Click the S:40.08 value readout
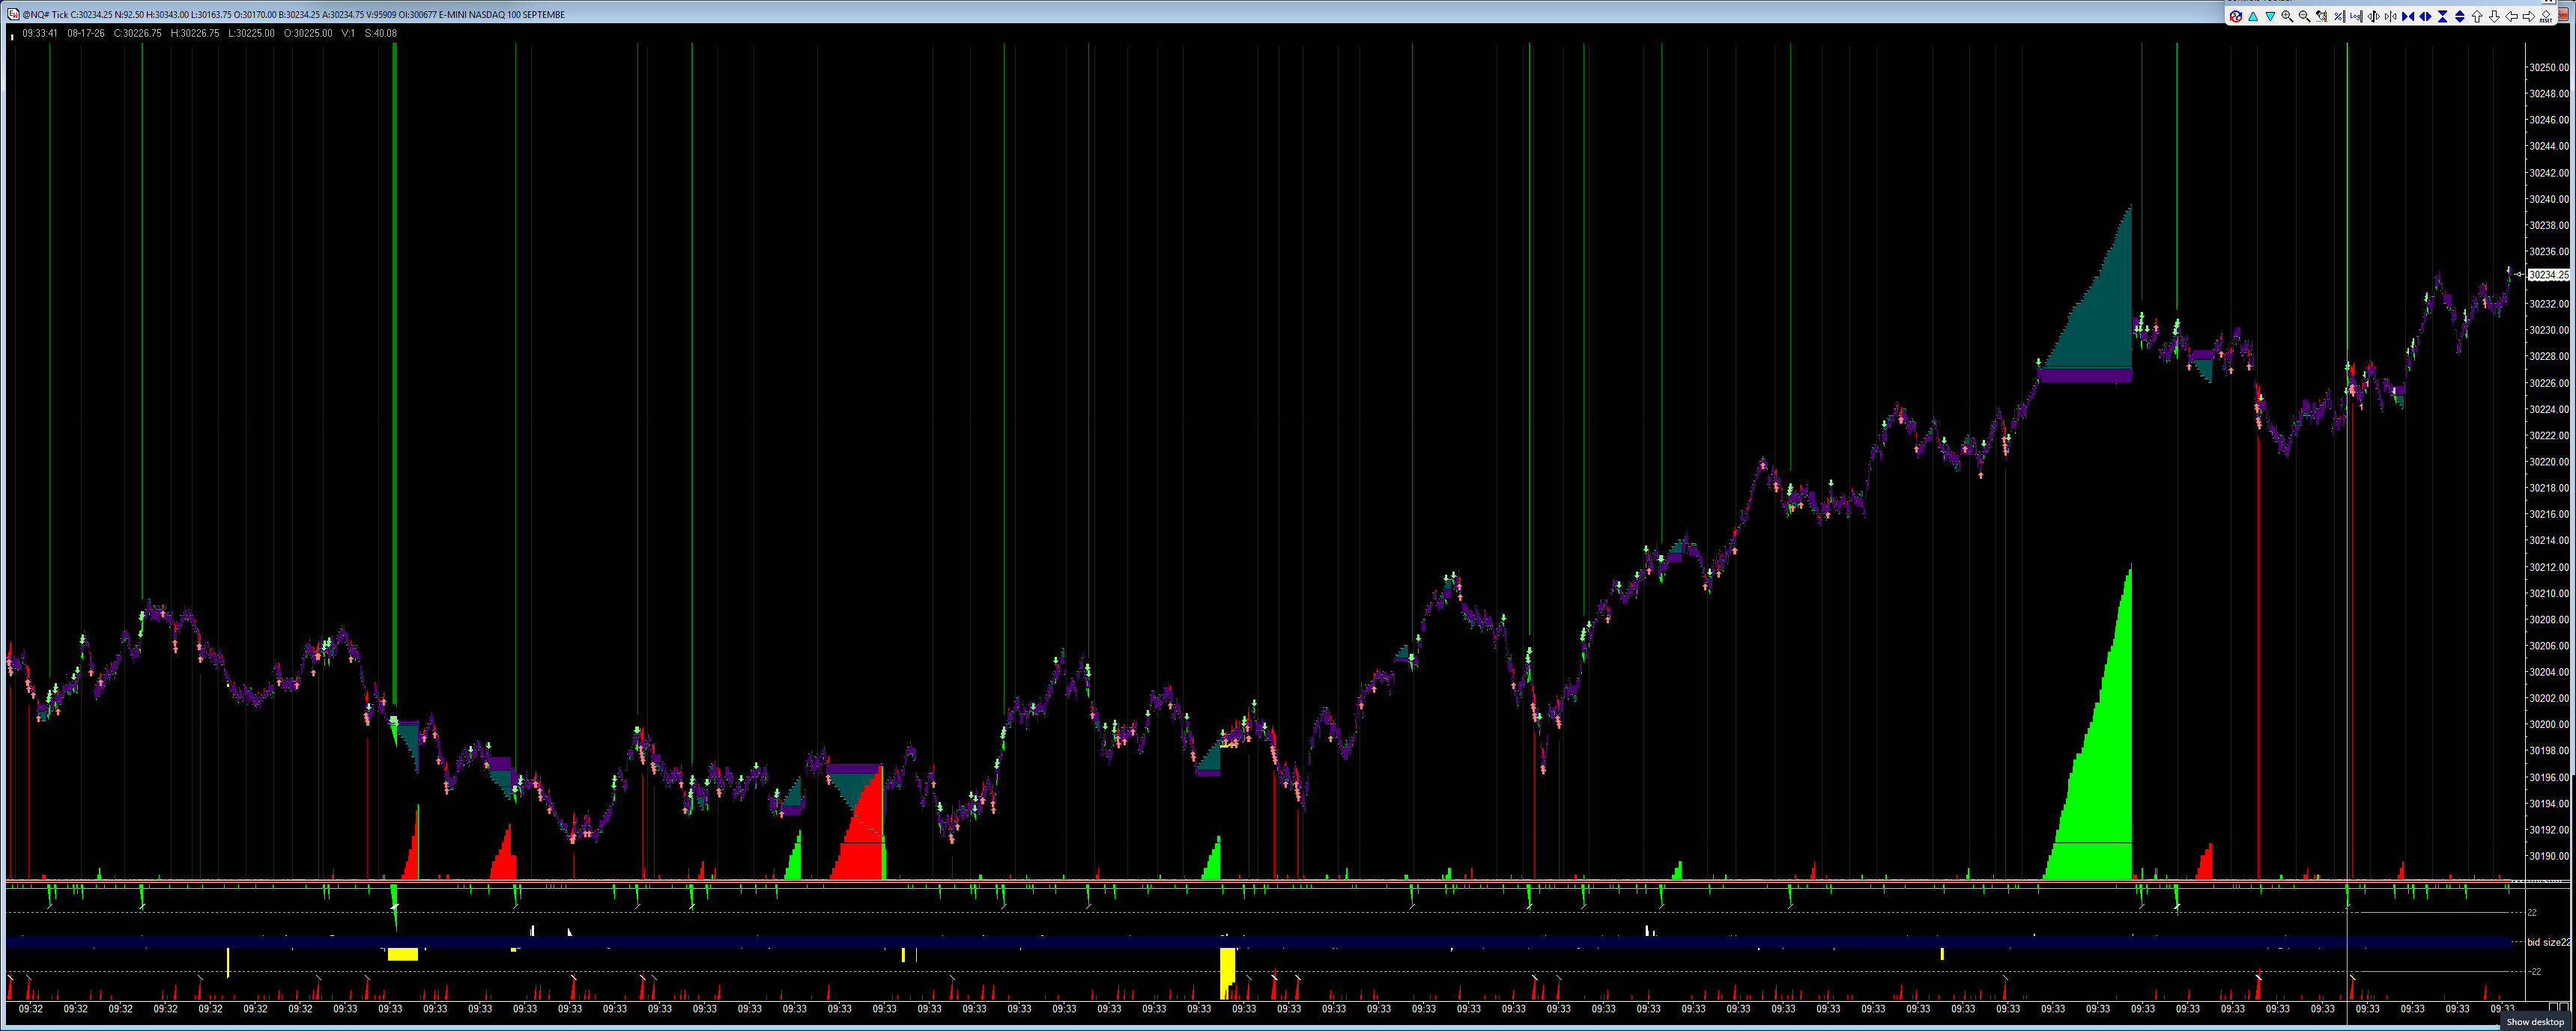2576x1031 pixels. coord(381,33)
